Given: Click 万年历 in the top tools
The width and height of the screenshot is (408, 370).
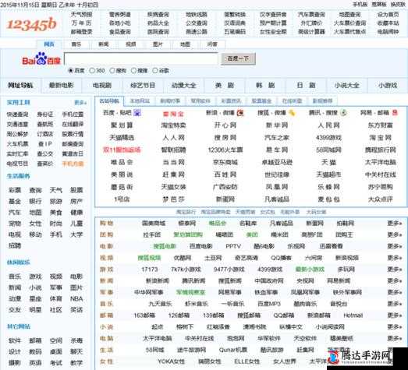Looking at the screenshot, I should click(x=81, y=23).
